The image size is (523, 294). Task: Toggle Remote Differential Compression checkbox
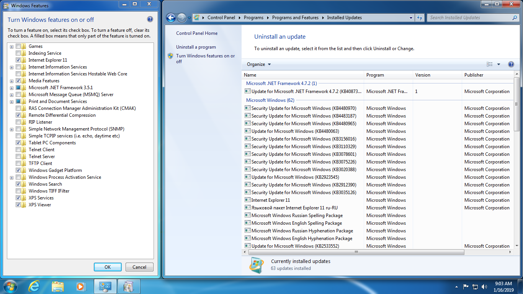pos(18,115)
